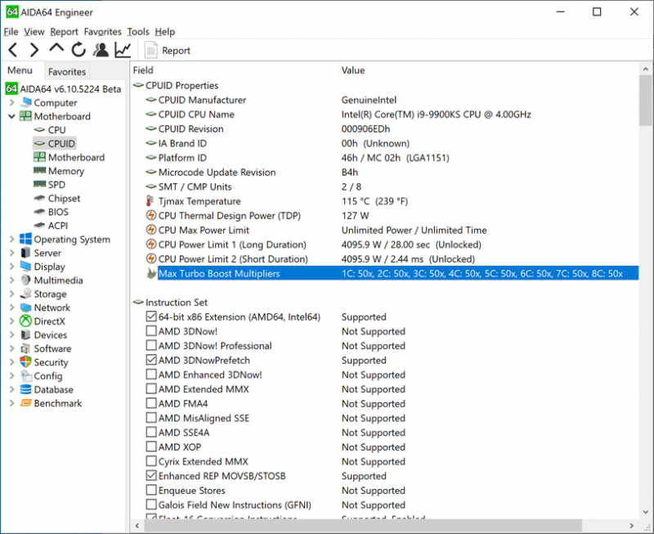This screenshot has width=654, height=534.
Task: Open the graph chart toolbar icon
Action: 123,50
